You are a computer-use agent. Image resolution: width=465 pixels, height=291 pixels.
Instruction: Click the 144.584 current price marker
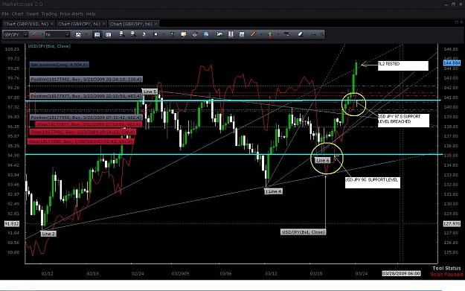tap(452, 63)
